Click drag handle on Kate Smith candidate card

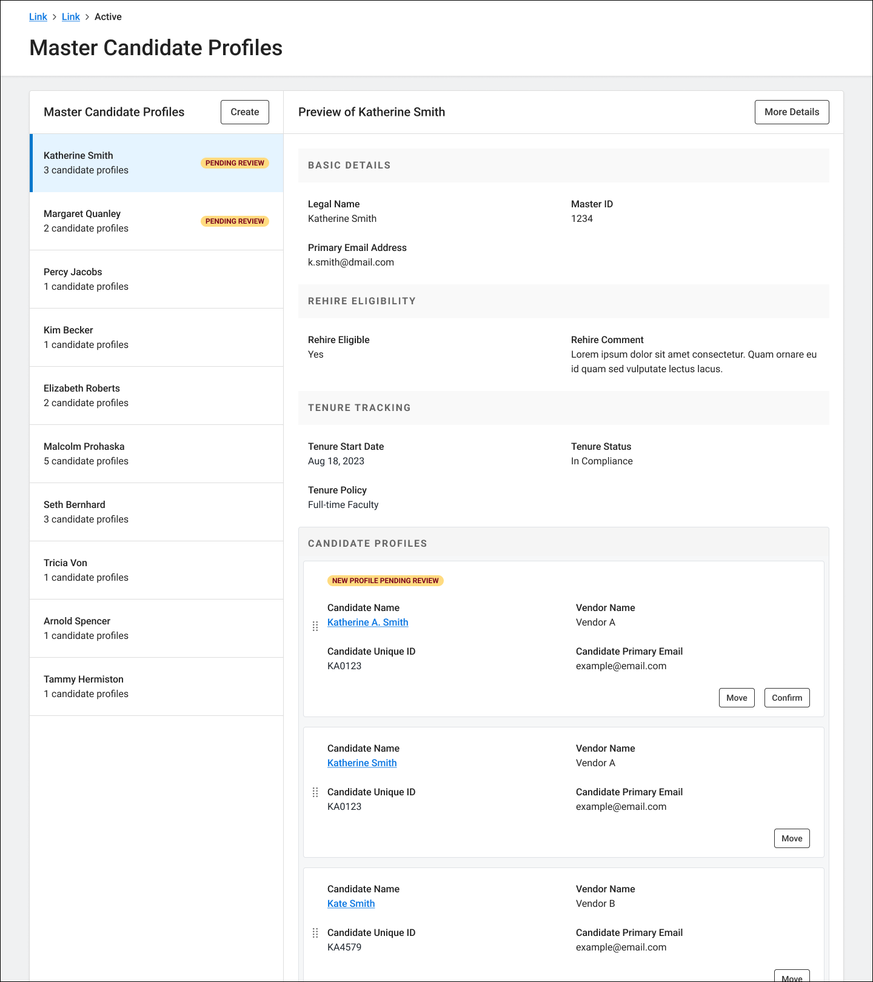point(315,933)
